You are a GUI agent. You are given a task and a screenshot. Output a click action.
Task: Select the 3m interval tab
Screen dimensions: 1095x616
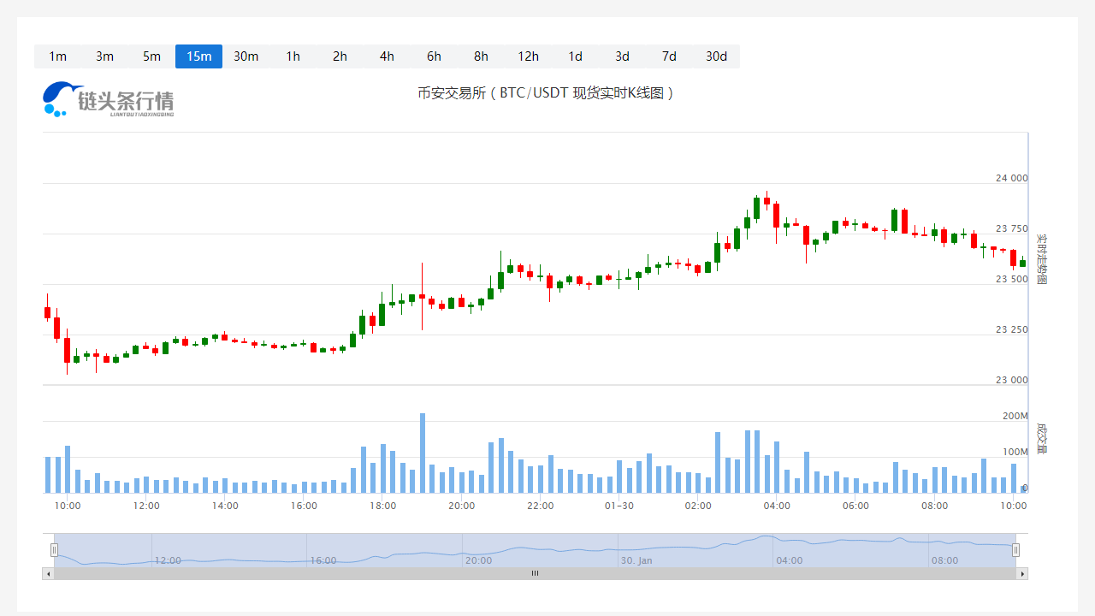(x=104, y=56)
